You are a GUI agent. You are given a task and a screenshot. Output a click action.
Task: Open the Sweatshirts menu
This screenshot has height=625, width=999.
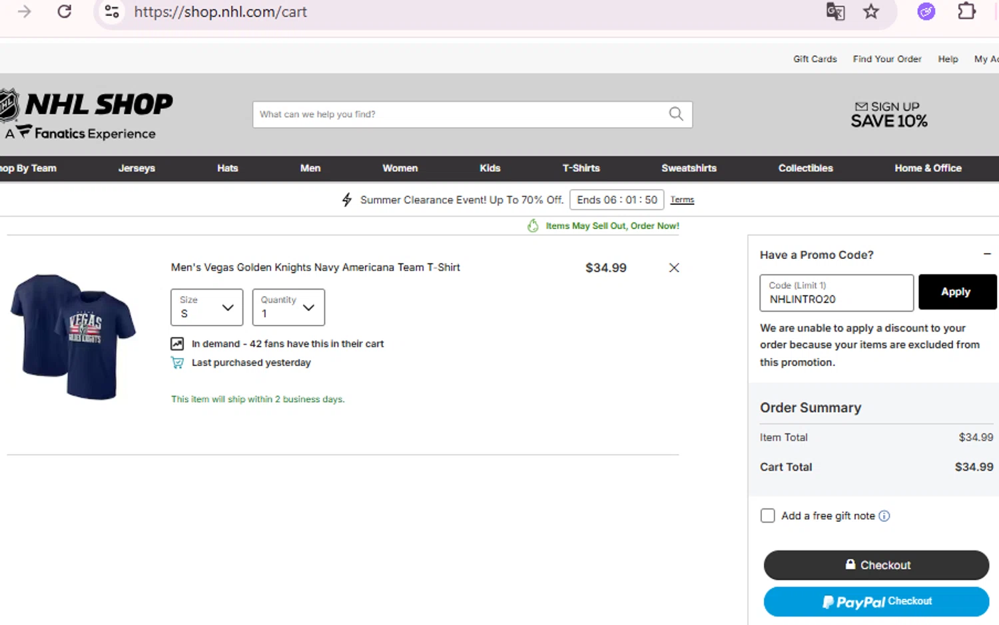[689, 168]
